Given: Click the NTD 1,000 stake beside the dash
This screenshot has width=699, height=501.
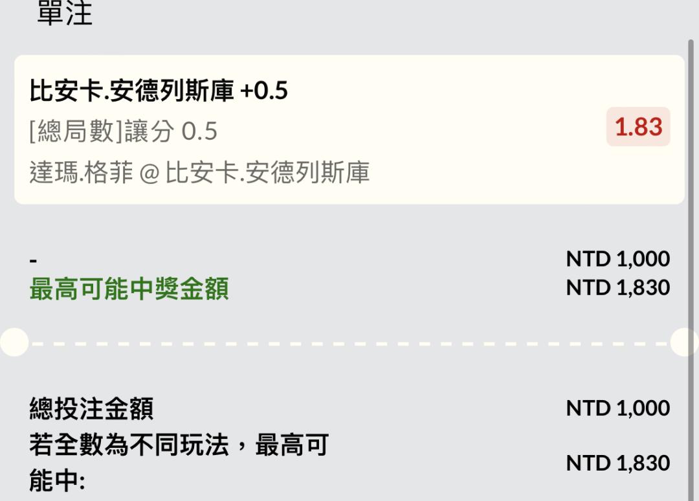Looking at the screenshot, I should (x=617, y=259).
